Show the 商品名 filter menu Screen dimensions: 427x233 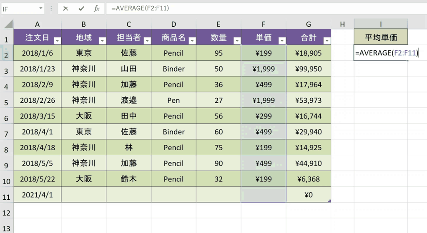192,41
